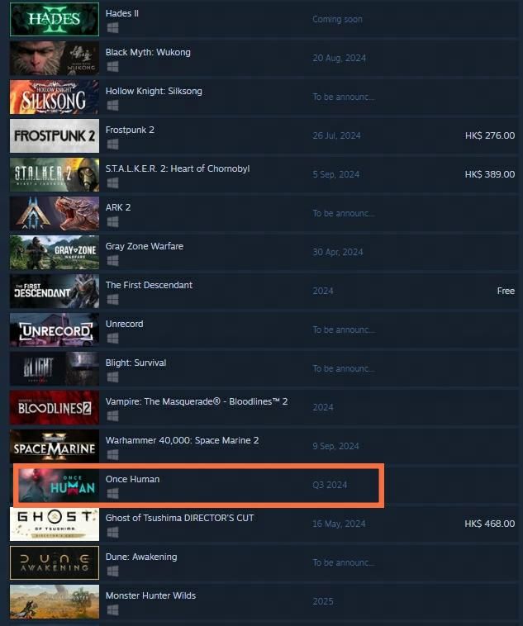
Task: Open the Black Myth: Wukong title link
Action: click(x=148, y=52)
